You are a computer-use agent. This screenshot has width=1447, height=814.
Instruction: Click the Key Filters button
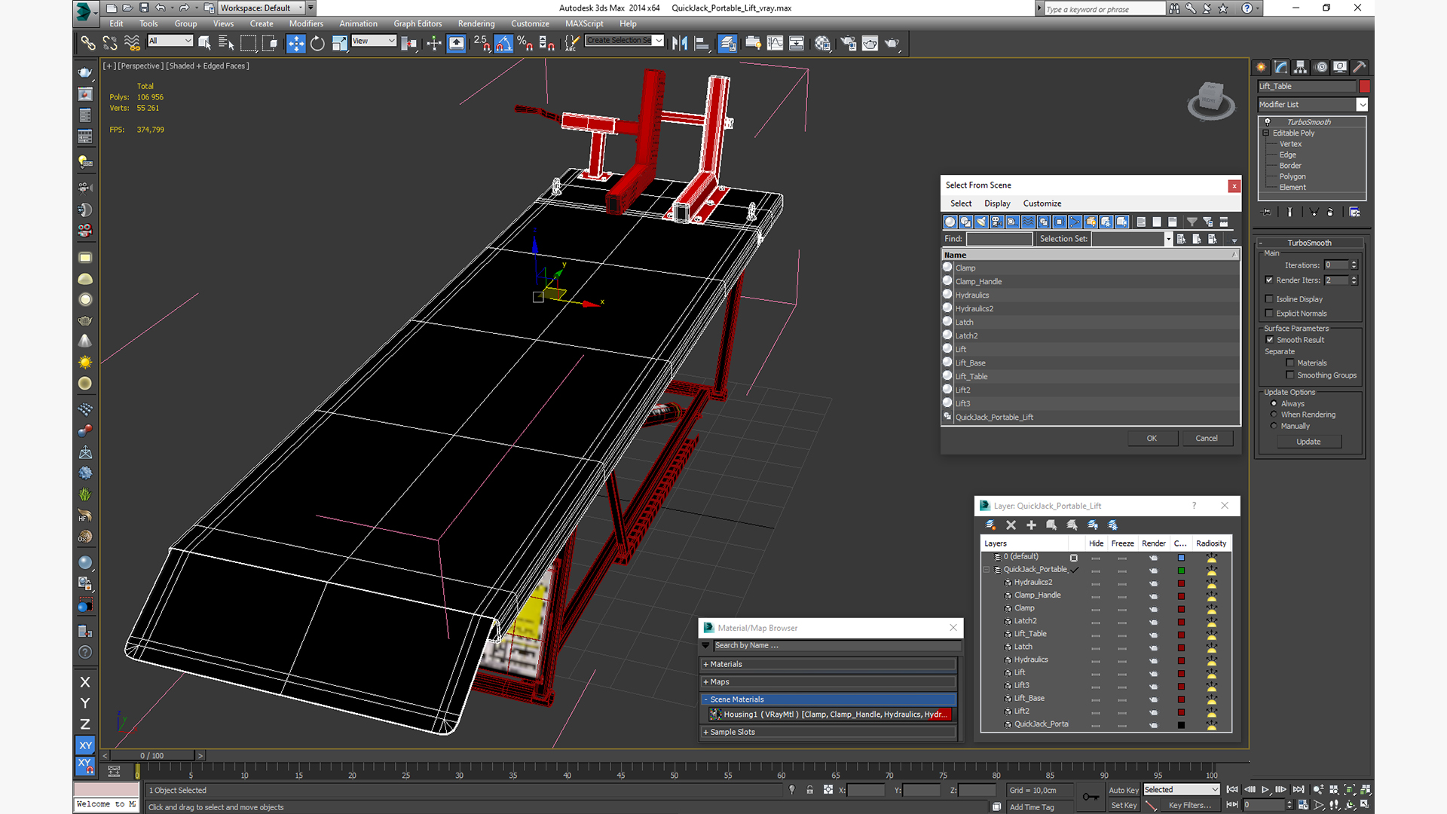(1190, 805)
